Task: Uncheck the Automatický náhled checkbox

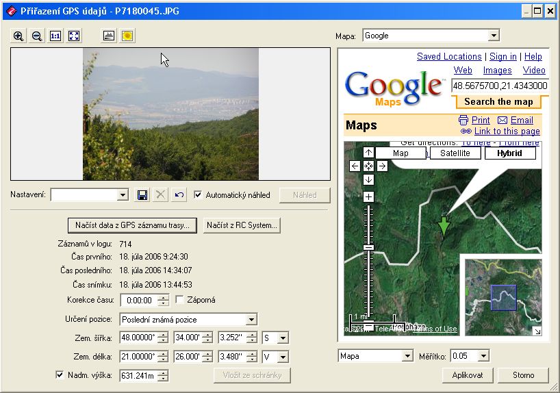Action: 198,195
